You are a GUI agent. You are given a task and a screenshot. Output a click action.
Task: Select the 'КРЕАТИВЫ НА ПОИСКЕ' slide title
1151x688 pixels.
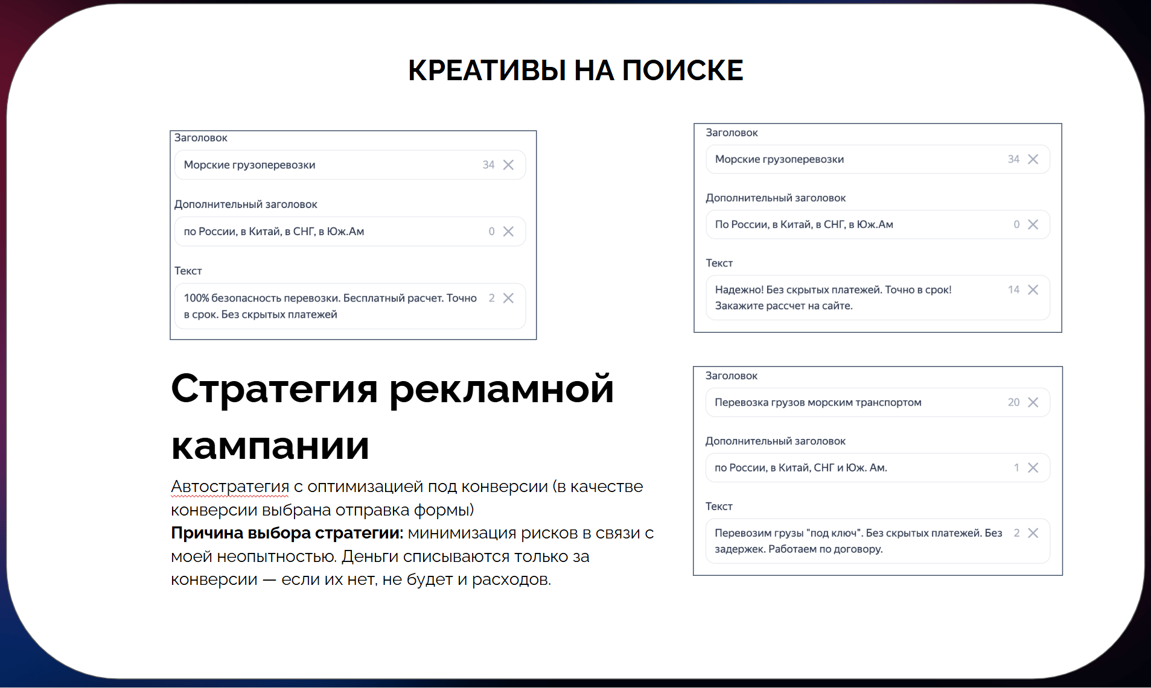(x=575, y=71)
